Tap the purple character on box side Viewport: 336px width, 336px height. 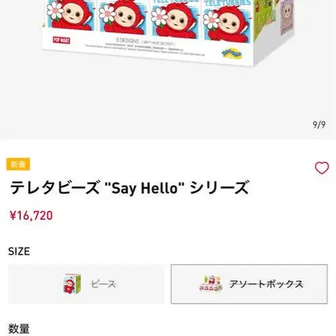287,17
